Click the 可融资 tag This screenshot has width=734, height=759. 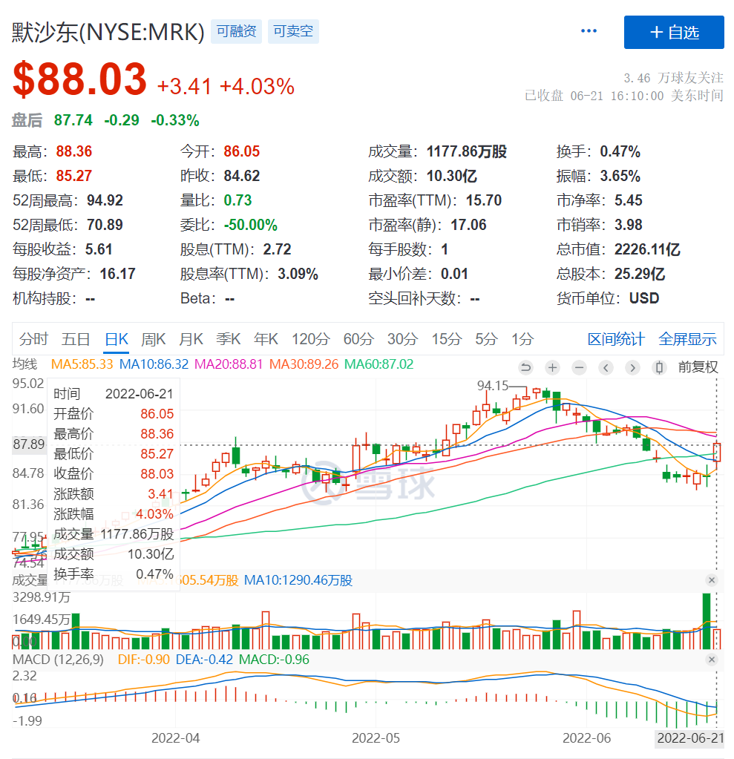[x=236, y=31]
